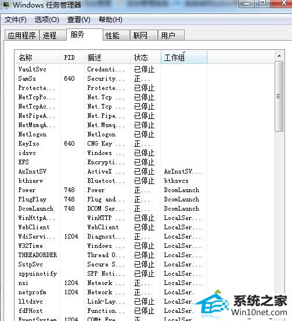Select the KeyIso service row
The height and width of the screenshot is (321, 292).
111,143
